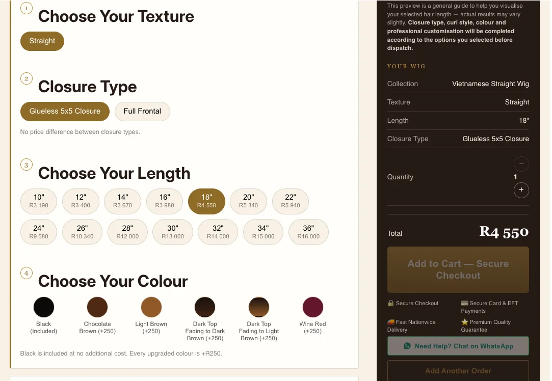The width and height of the screenshot is (552, 381).
Task: Increase quantity with the plus button
Action: (521, 190)
